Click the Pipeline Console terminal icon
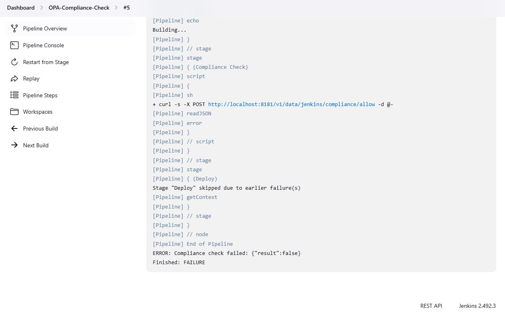 click(x=14, y=45)
